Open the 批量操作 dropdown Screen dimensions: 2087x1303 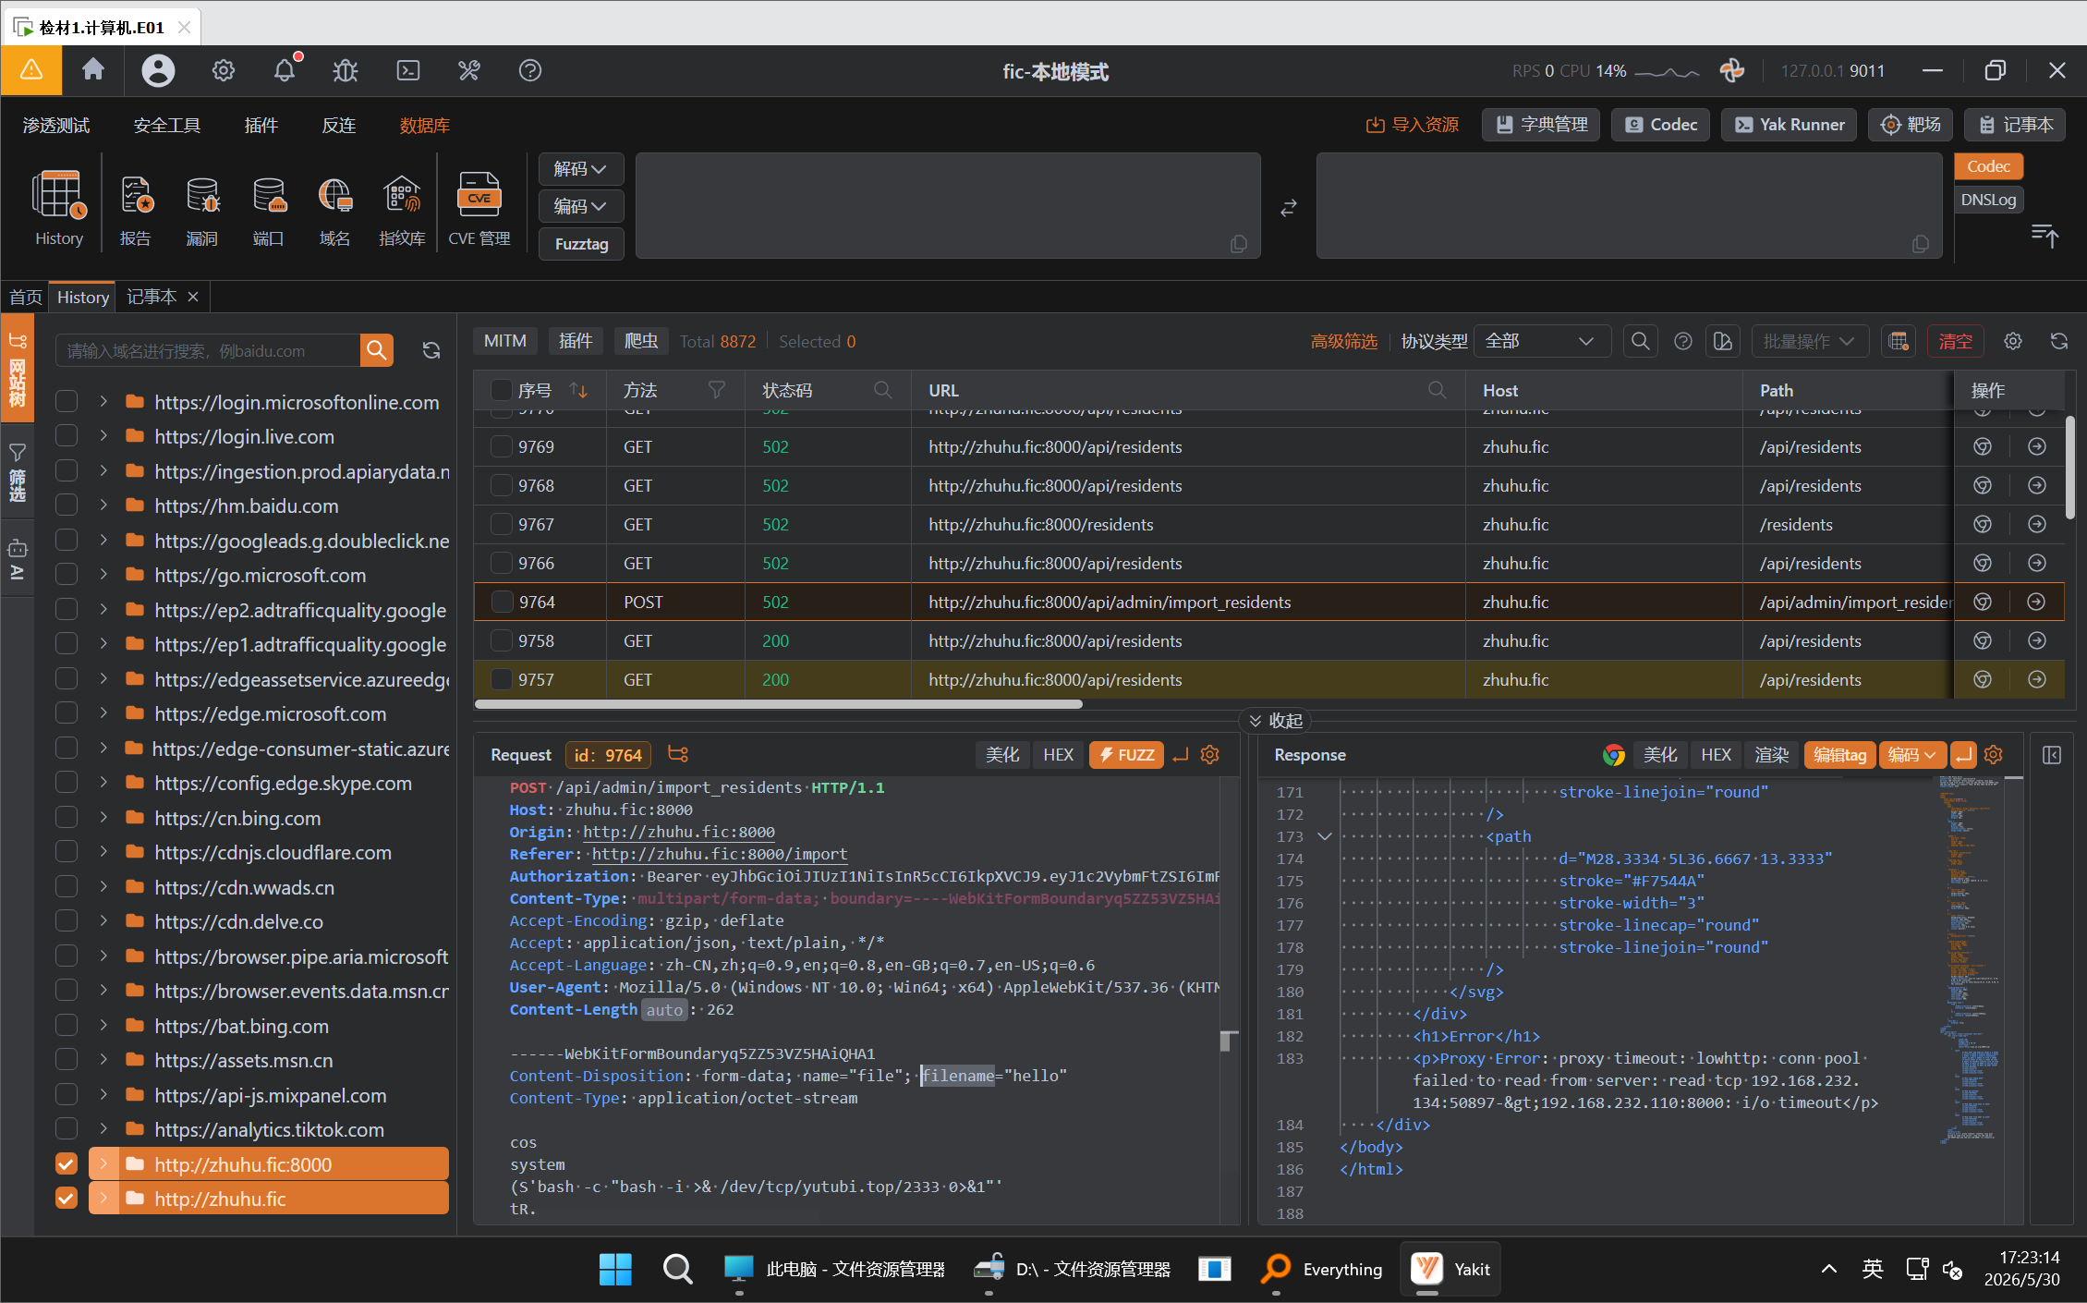tap(1809, 341)
